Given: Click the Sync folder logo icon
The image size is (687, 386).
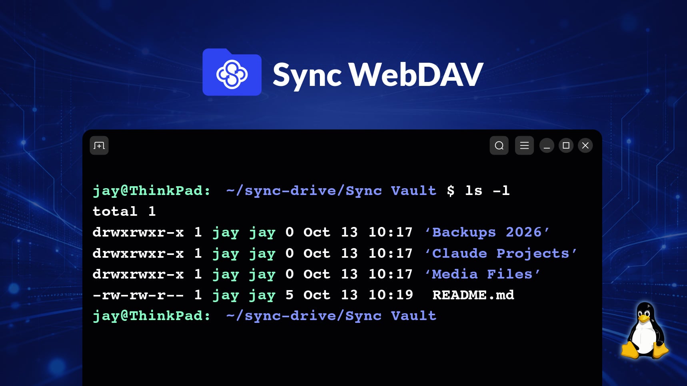Looking at the screenshot, I should [232, 72].
